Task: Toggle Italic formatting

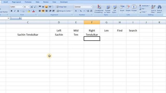Action: tap(15, 11)
